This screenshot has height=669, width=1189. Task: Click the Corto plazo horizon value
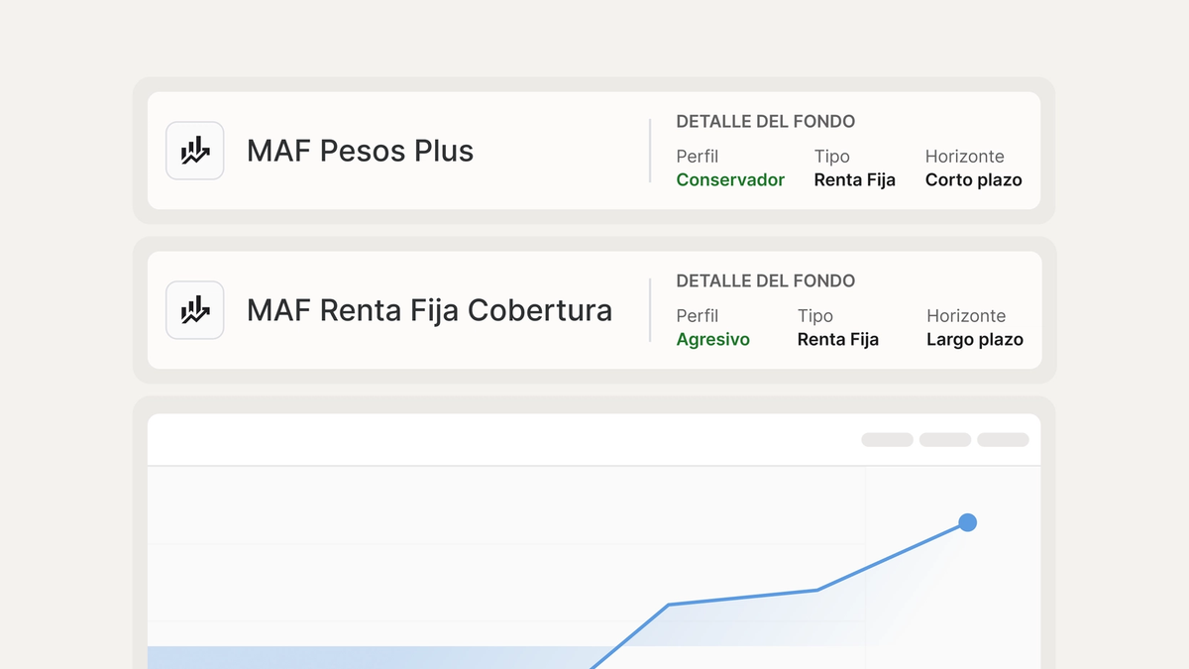point(973,180)
